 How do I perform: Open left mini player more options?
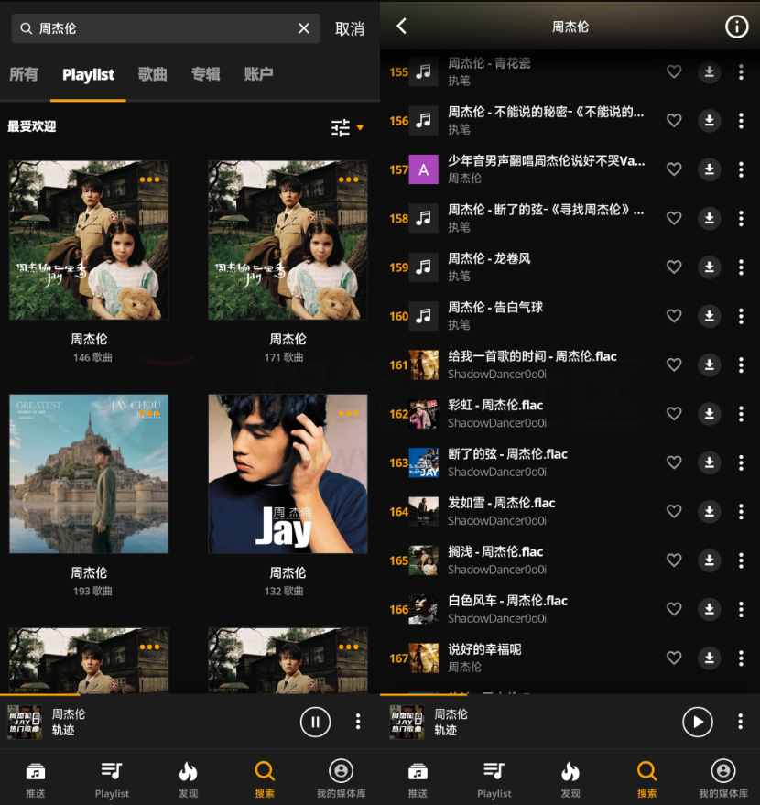coord(358,722)
